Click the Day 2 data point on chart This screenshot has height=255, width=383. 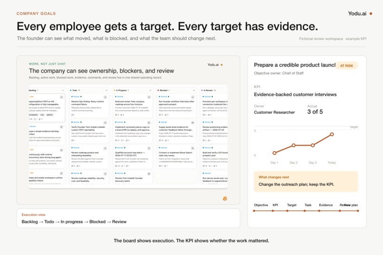pyautogui.click(x=294, y=145)
